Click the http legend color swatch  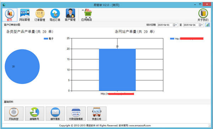(x=172, y=38)
